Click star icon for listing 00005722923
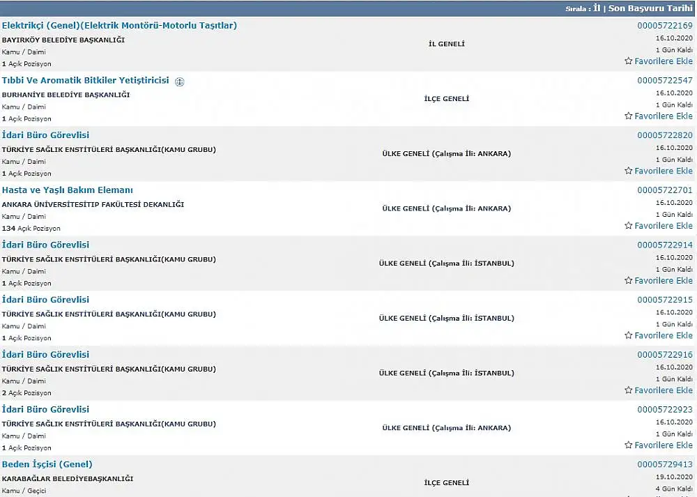The height and width of the screenshot is (497, 697). click(x=628, y=445)
